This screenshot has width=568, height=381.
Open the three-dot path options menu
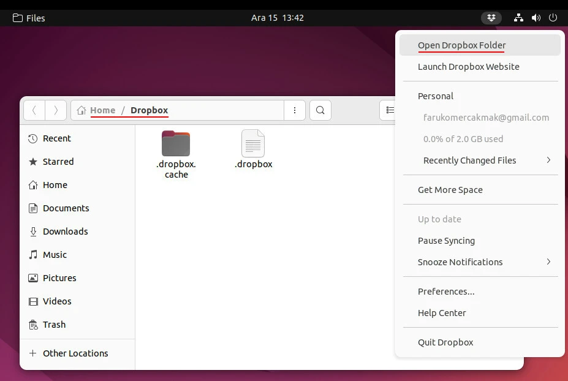click(295, 110)
